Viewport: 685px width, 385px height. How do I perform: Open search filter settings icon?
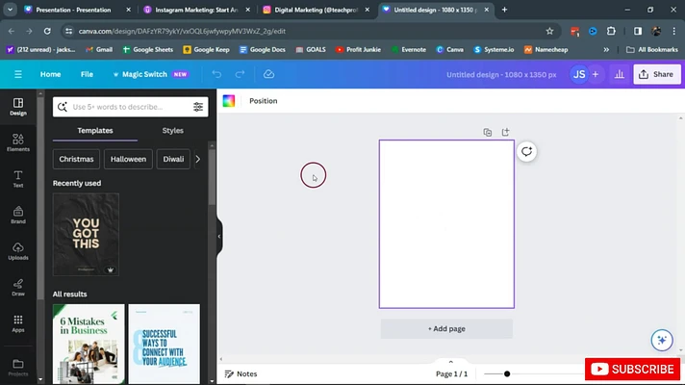[x=198, y=107]
